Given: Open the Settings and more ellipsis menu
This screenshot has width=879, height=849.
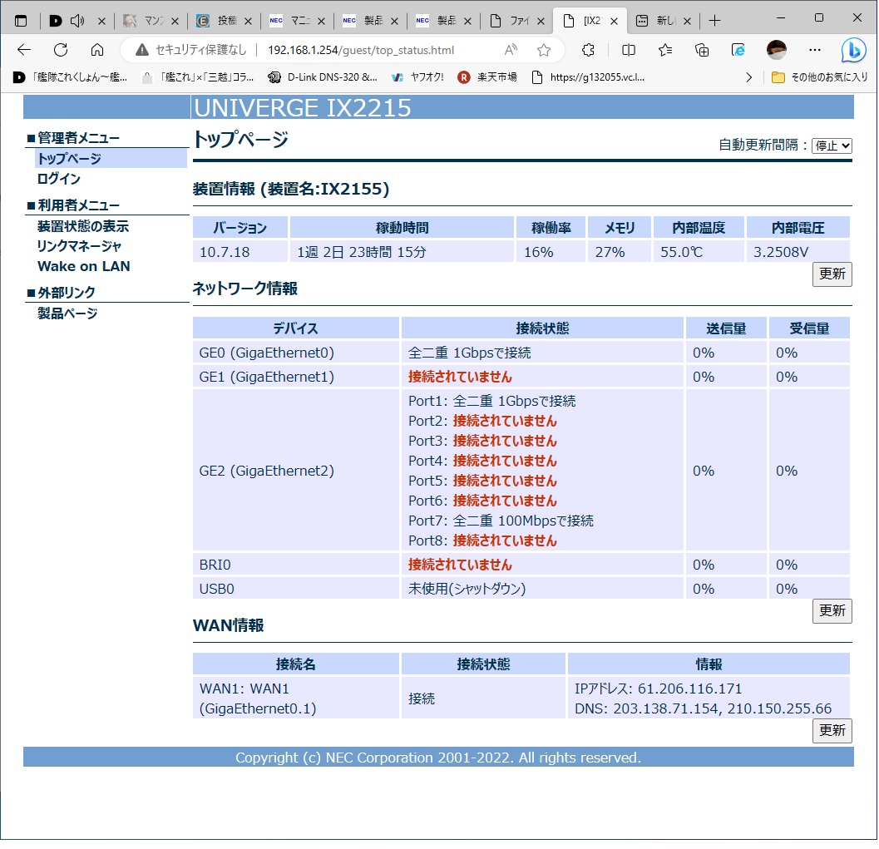Looking at the screenshot, I should coord(814,50).
